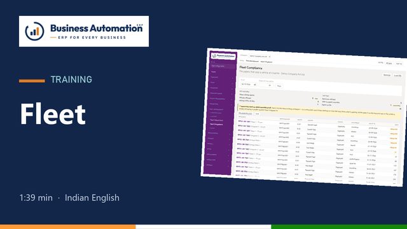Viewport: 407px width, 229px height.
Task: Open the Fleet Compliance screenshot thumbnail
Action: 304,117
